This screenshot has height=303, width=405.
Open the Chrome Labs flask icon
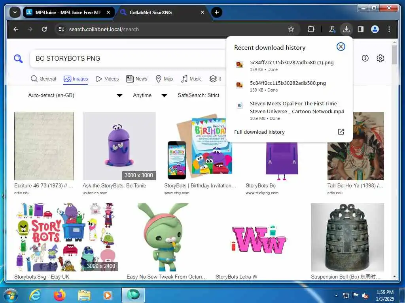click(332, 29)
